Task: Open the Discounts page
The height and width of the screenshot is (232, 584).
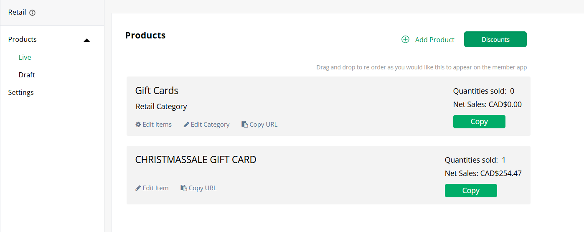Action: coord(495,39)
